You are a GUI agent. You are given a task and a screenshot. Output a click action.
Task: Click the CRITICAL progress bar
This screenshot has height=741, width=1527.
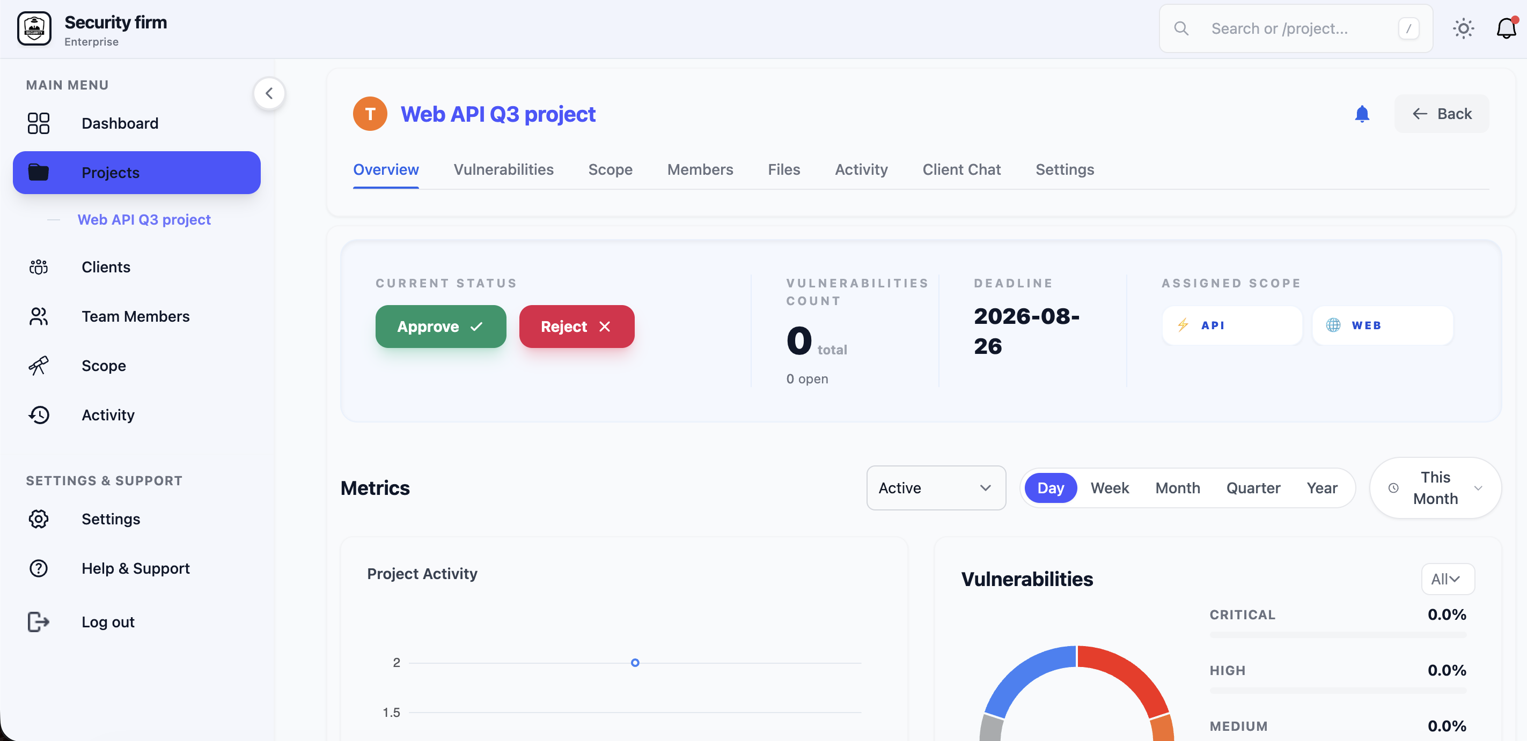point(1338,635)
